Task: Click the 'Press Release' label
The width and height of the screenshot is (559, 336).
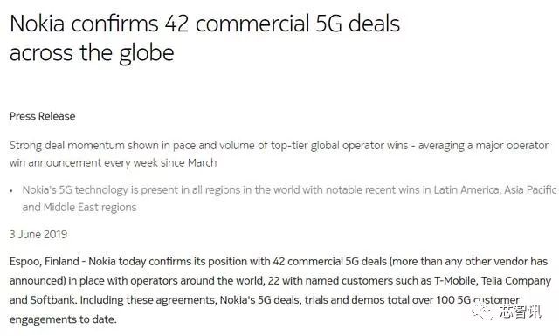Action: (x=43, y=117)
